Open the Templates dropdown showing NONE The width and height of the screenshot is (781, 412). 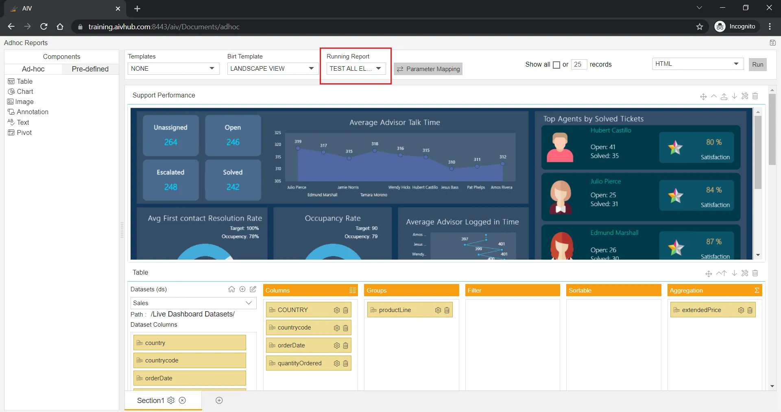(174, 68)
